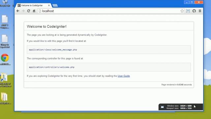Click the application/views/welcome_message.php code text
Viewport: 211px width, 119px height.
pos(53,50)
